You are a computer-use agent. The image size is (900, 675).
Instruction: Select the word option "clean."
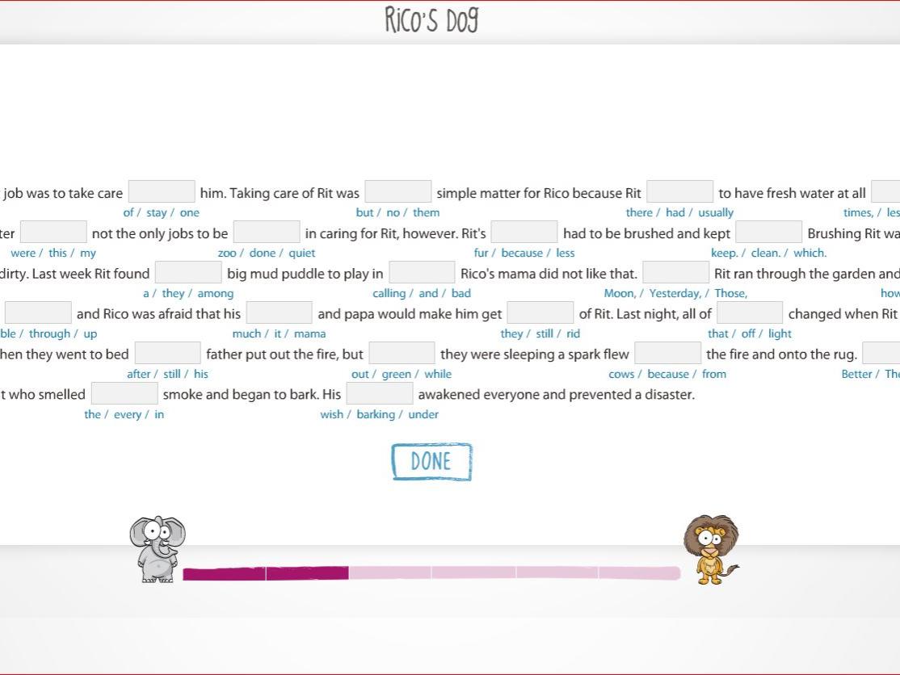click(765, 253)
